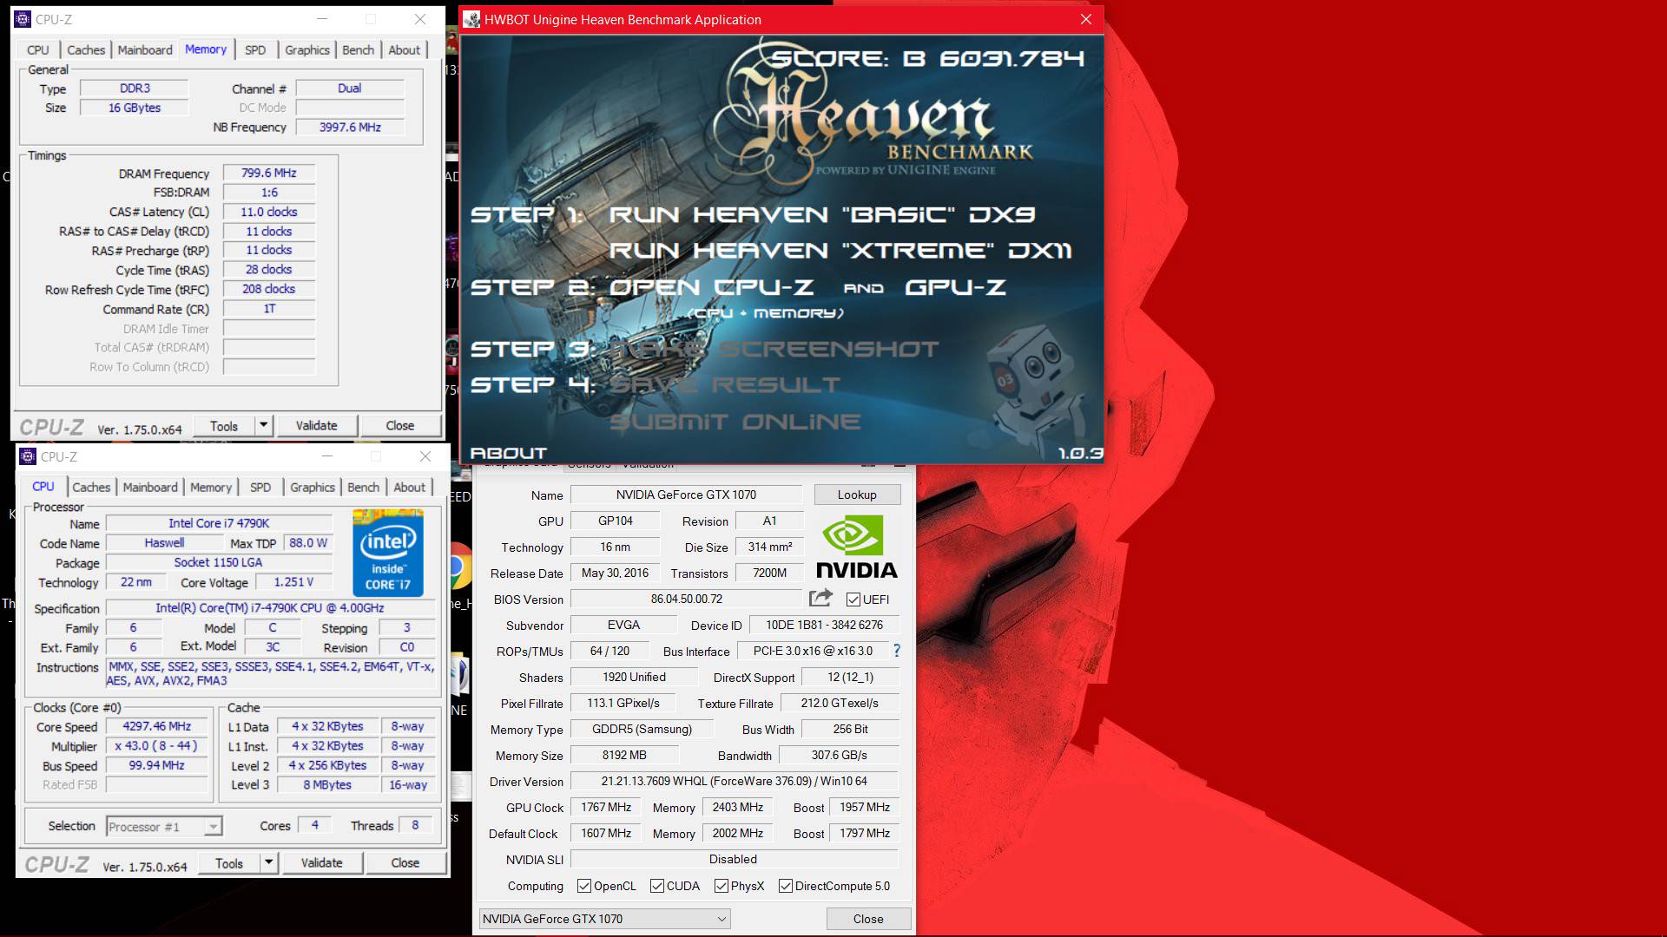Click the Core Voltage value 1.251 V
This screenshot has width=1667, height=937.
pos(293,582)
